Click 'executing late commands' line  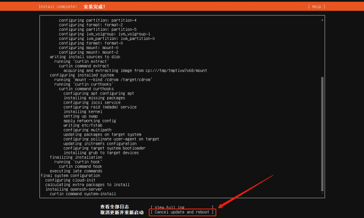click(x=76, y=171)
